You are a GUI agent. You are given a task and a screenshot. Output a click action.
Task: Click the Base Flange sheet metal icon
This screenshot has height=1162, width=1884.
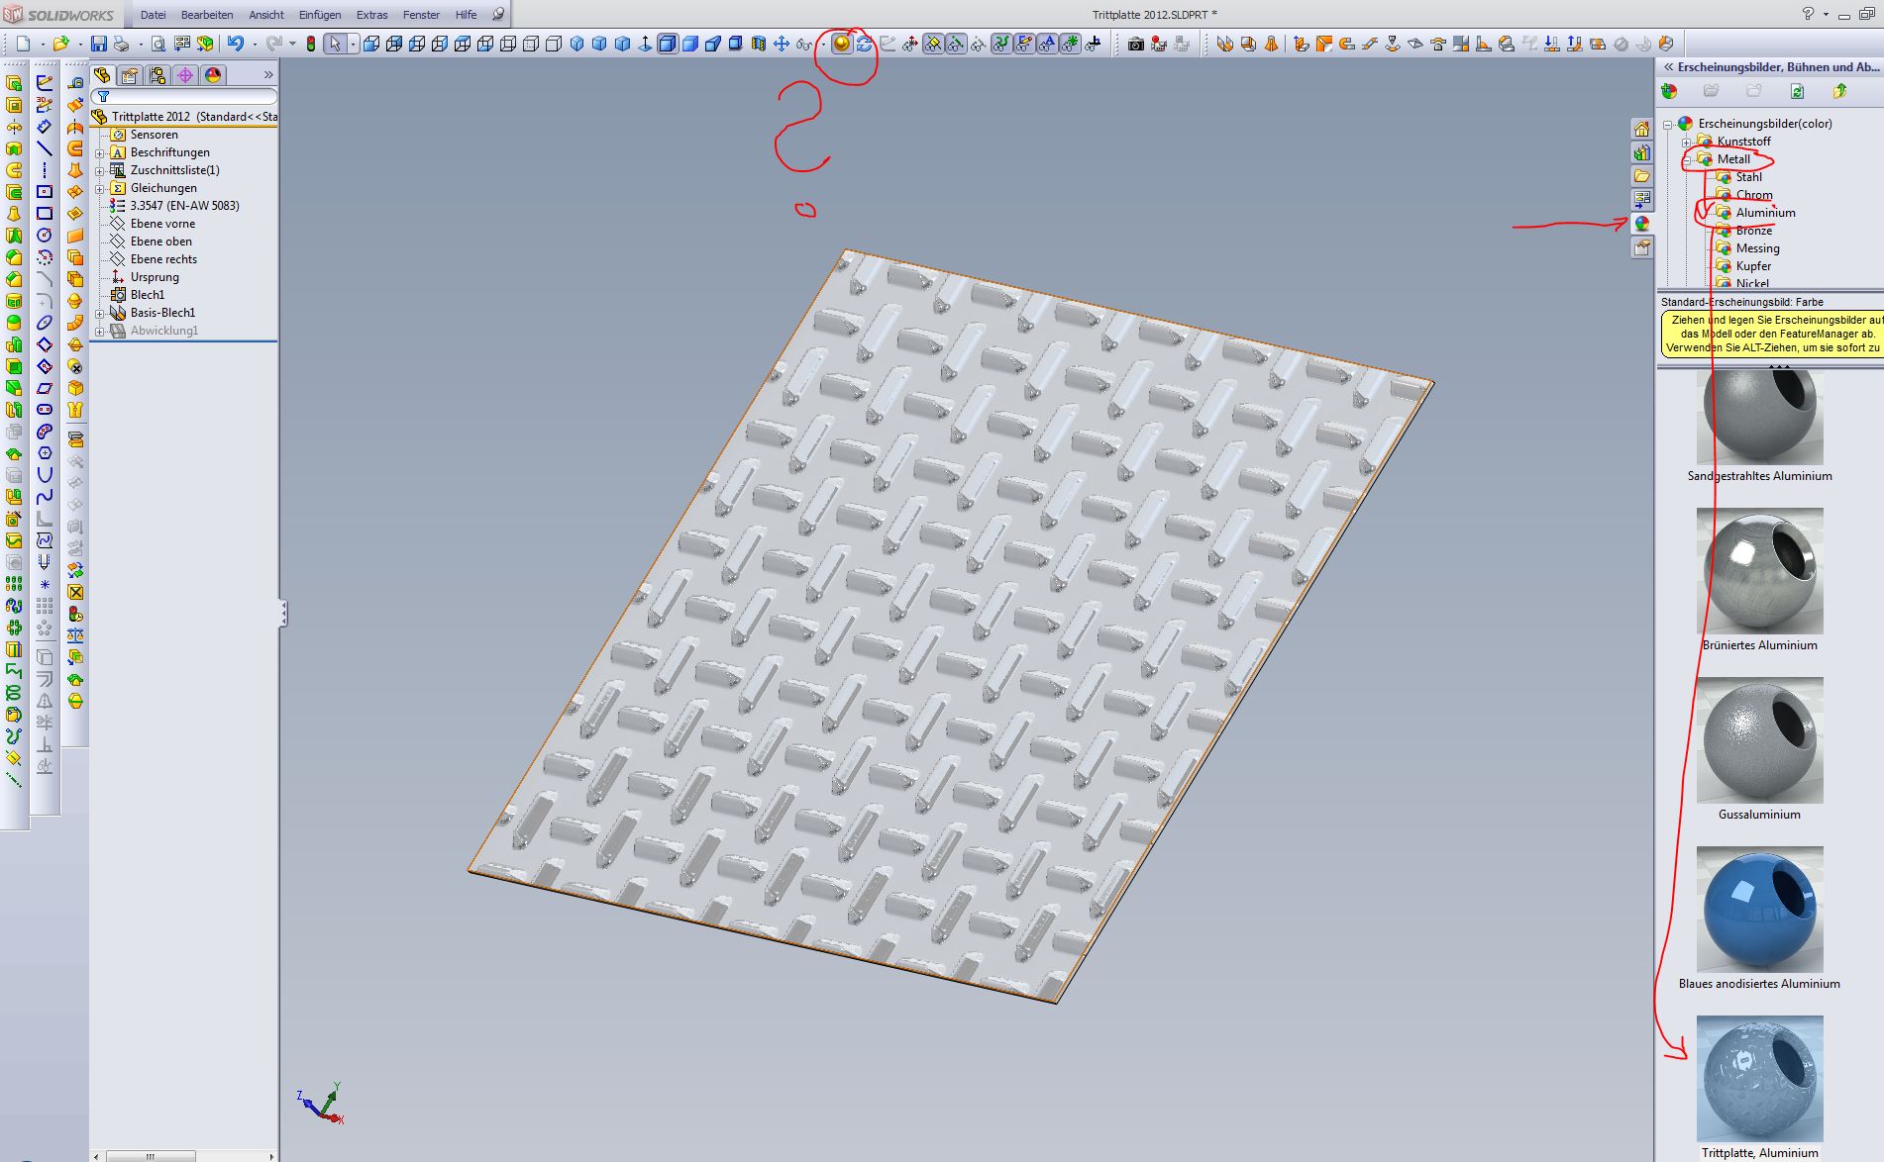tap(1224, 44)
